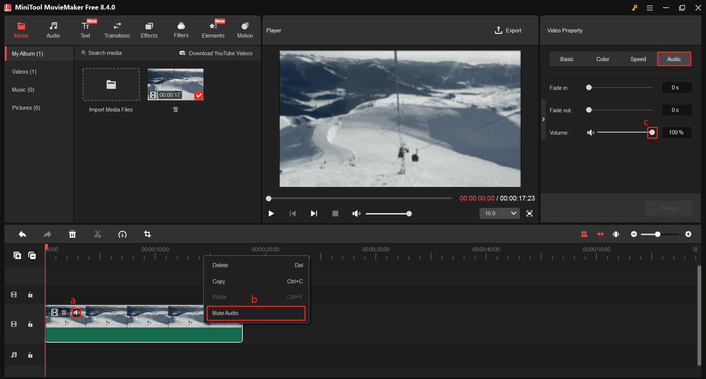Click the Undo arrow icon

click(x=22, y=234)
